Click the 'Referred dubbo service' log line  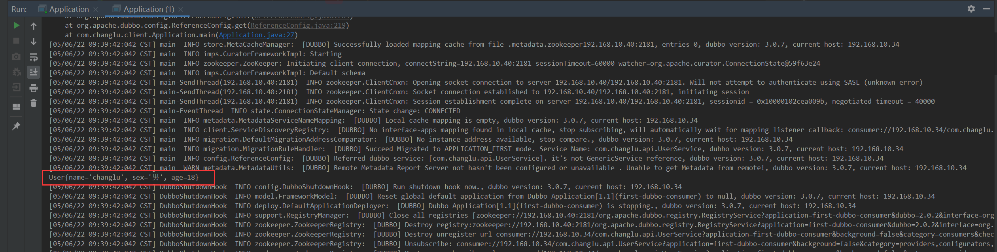coord(466,158)
